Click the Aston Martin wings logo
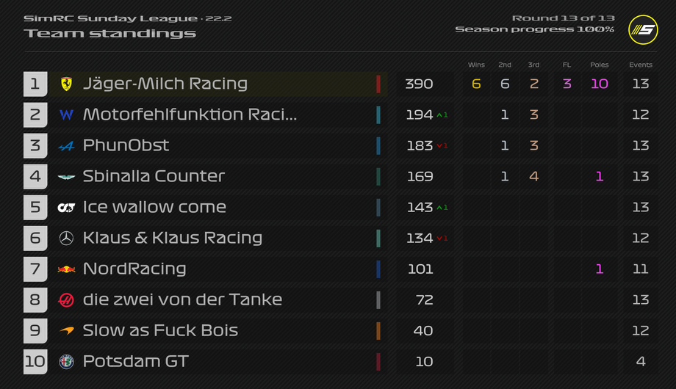This screenshot has height=389, width=676. [x=66, y=177]
